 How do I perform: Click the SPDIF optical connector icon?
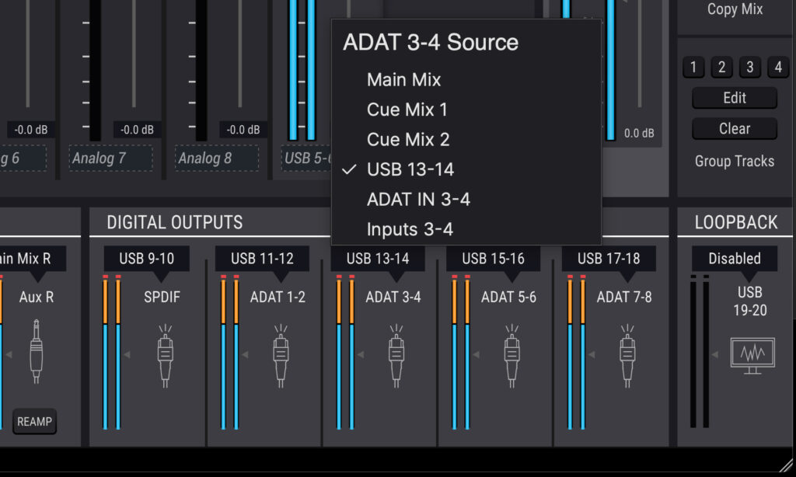click(x=165, y=356)
